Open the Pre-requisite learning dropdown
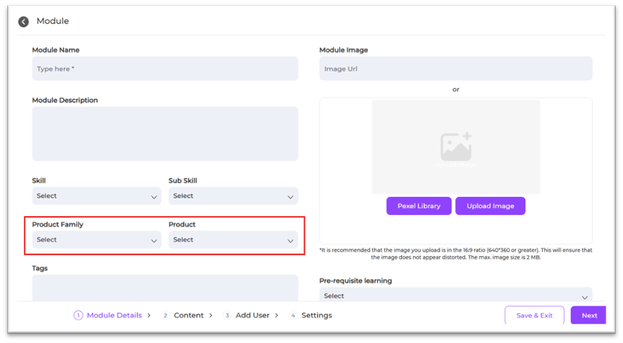 pyautogui.click(x=455, y=296)
